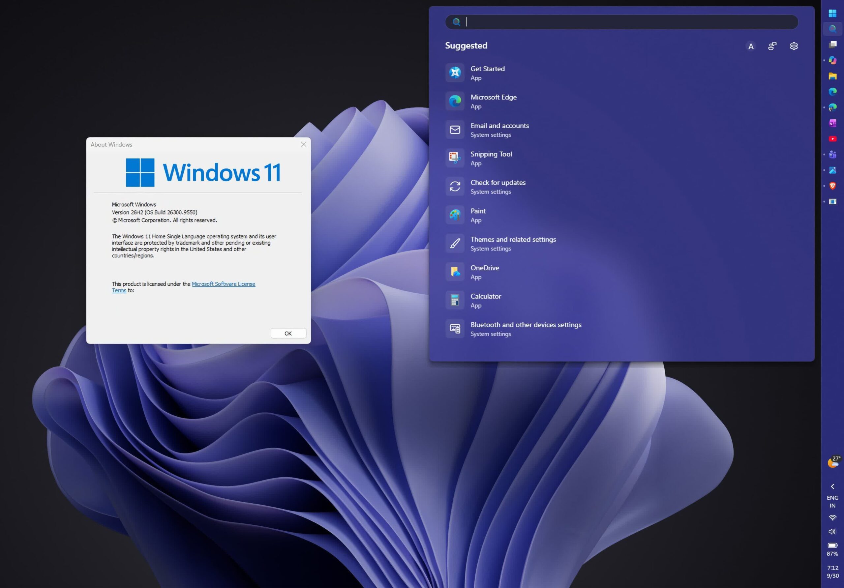The width and height of the screenshot is (844, 588).
Task: Open the Snipping Tool suggestion
Action: coord(621,159)
